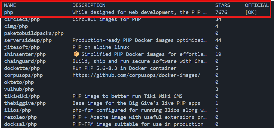
Task: Select the rezoleo/php image name
Action: point(21,117)
